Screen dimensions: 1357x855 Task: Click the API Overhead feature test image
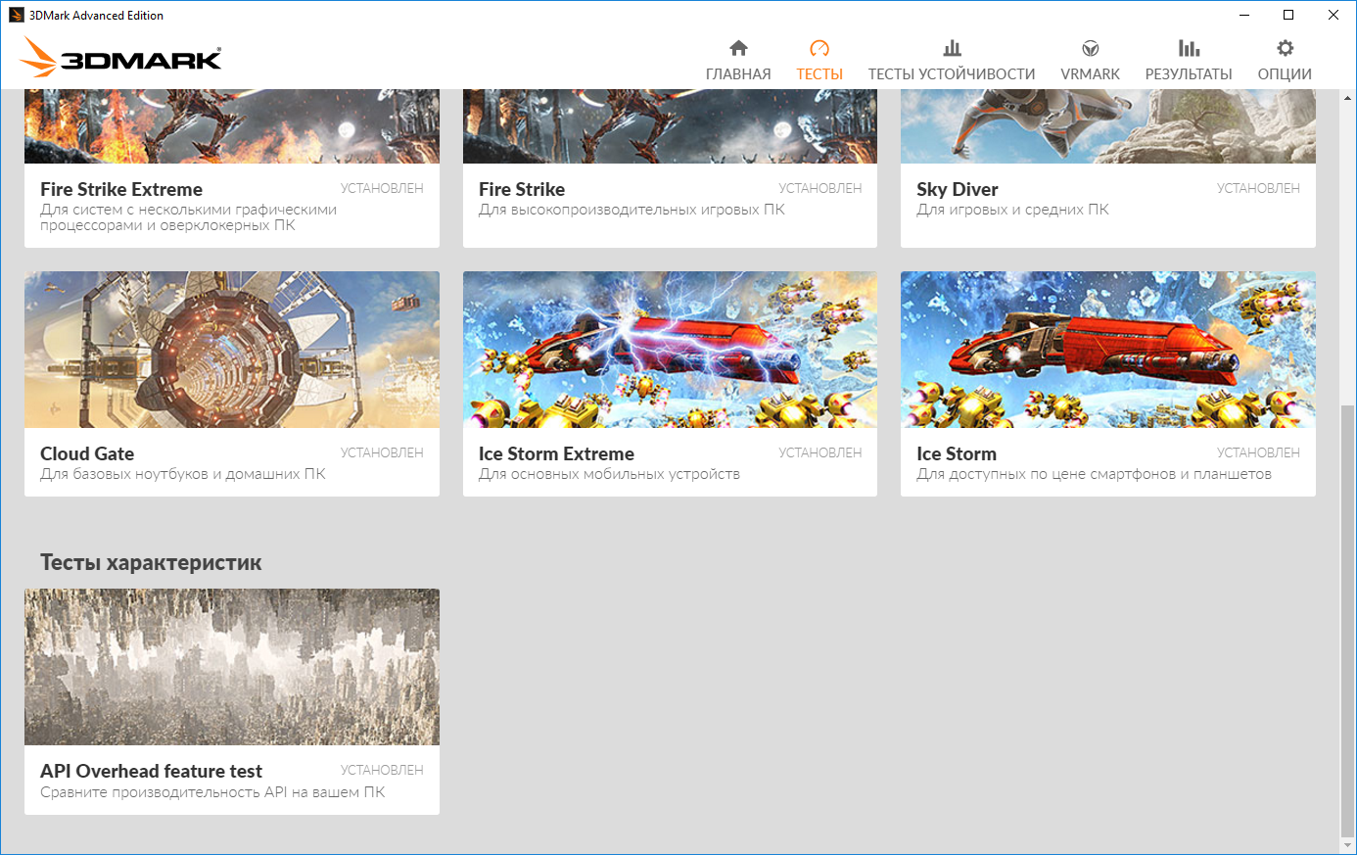pyautogui.click(x=232, y=667)
